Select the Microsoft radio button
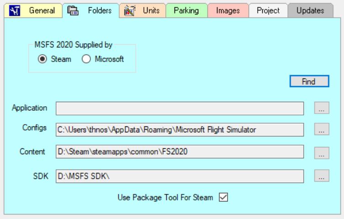The image size is (344, 219). 86,59
